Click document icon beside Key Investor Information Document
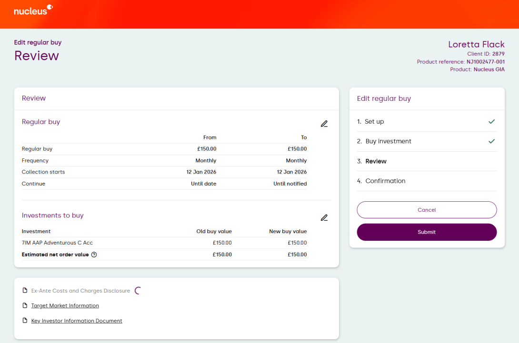 tap(25, 321)
